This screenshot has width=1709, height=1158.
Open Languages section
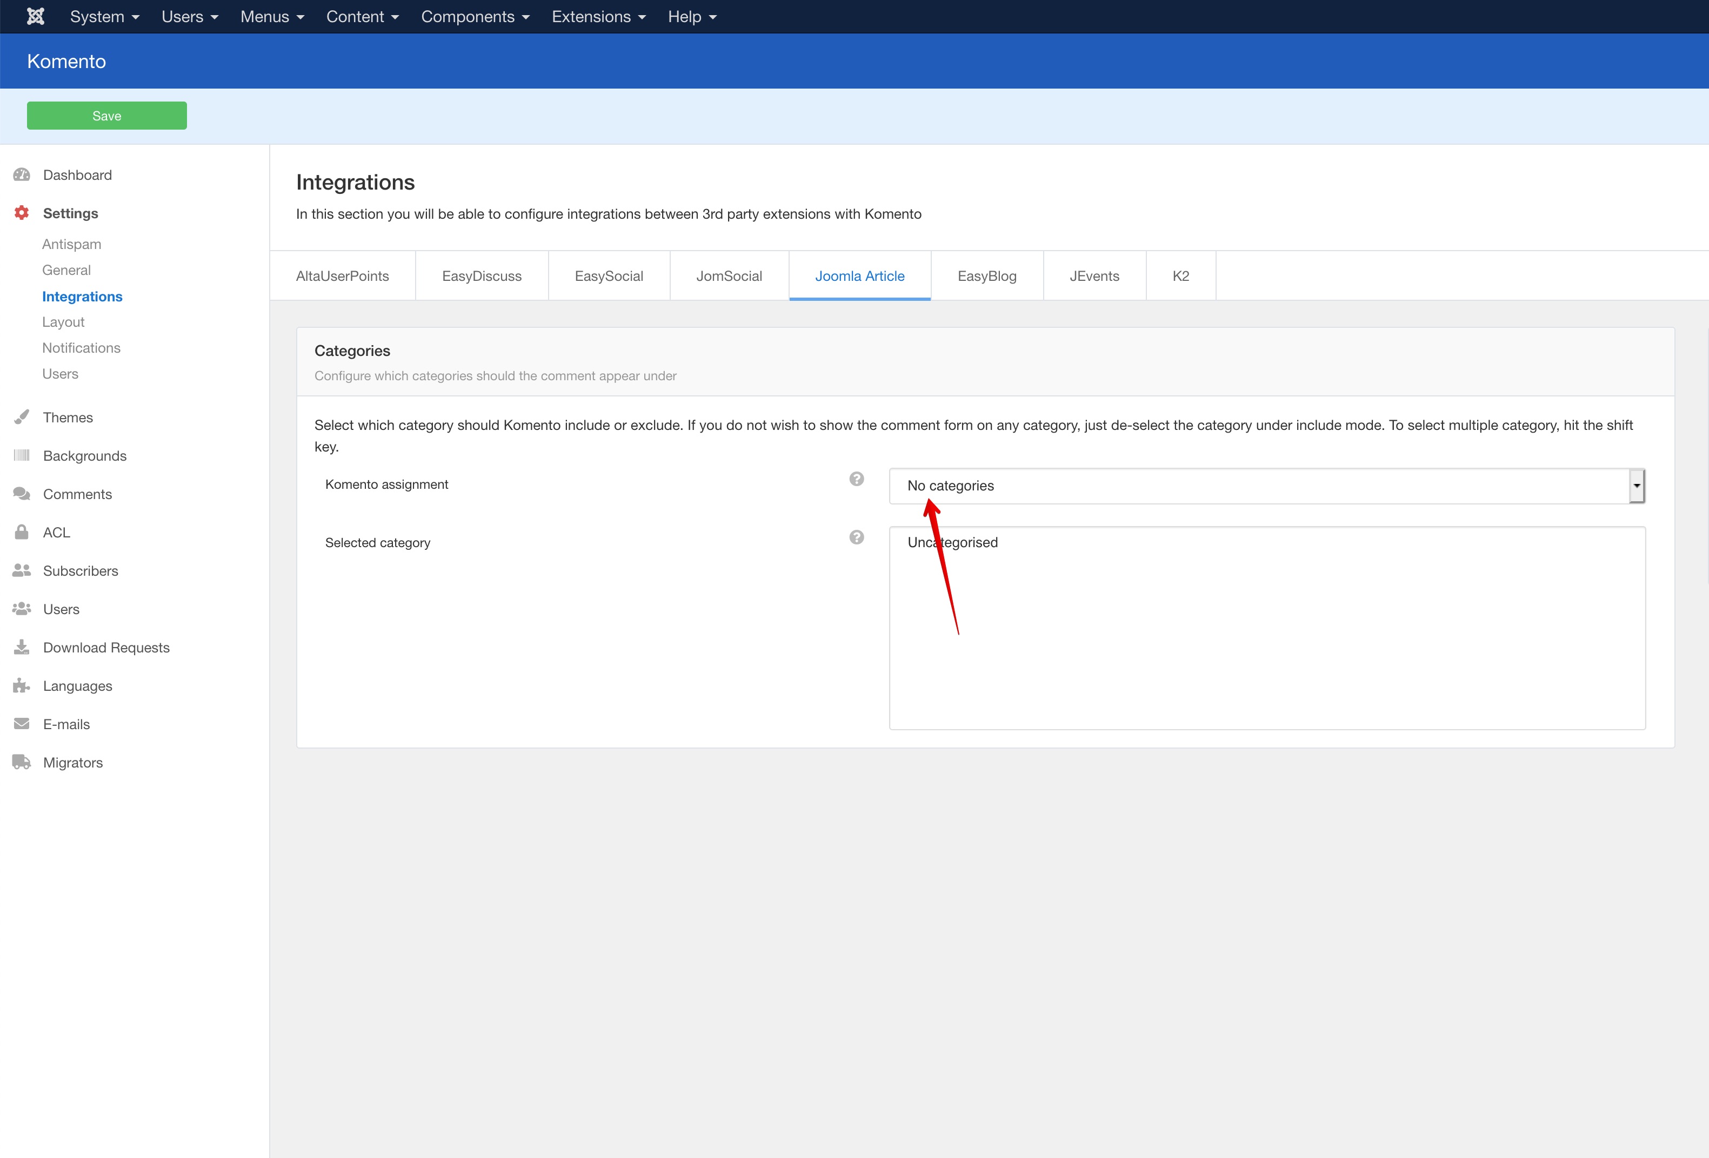pyautogui.click(x=77, y=685)
